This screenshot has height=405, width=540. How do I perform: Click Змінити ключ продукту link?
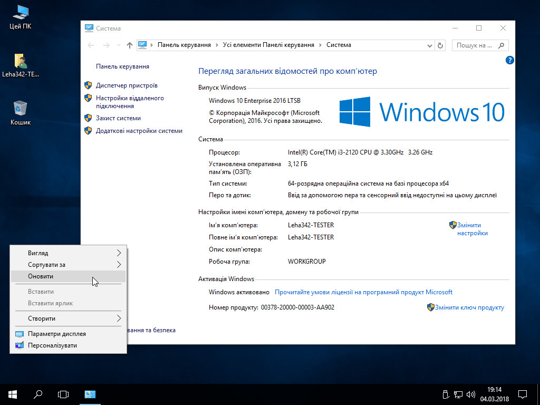click(469, 307)
